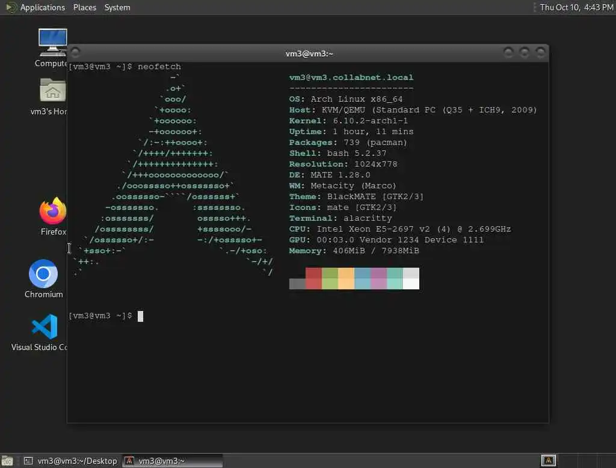The image size is (616, 468).
Task: Click the MATE logo in top panel
Action: (11, 7)
